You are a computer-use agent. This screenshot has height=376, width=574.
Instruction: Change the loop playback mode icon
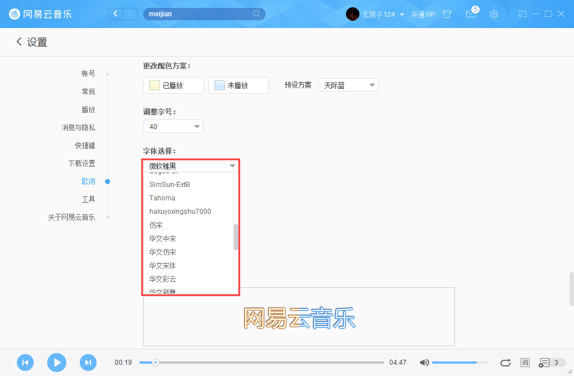click(x=505, y=363)
